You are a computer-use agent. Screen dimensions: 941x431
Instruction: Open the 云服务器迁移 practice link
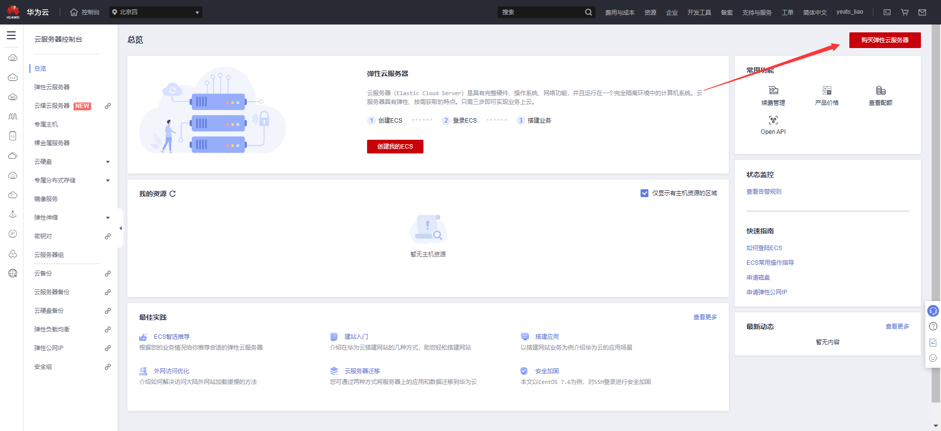tap(362, 371)
